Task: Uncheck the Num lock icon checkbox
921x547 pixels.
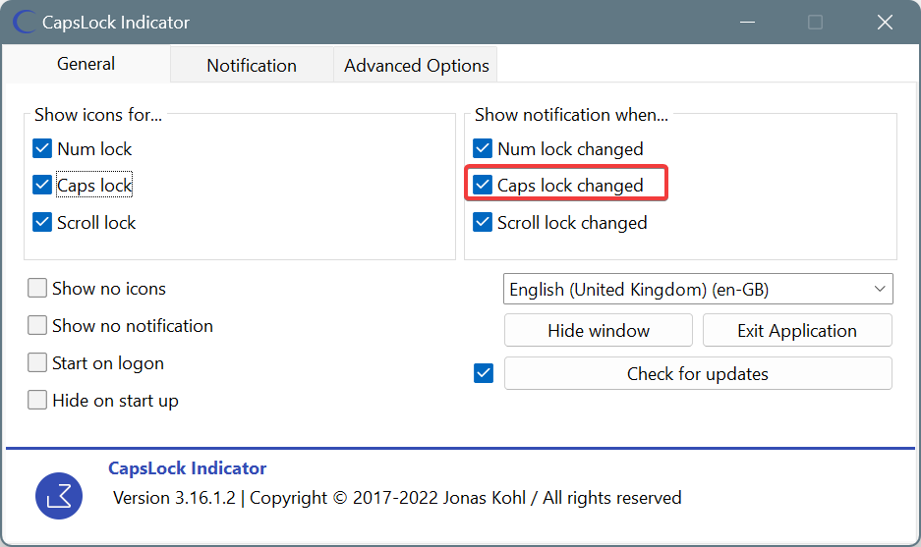Action: pos(42,148)
